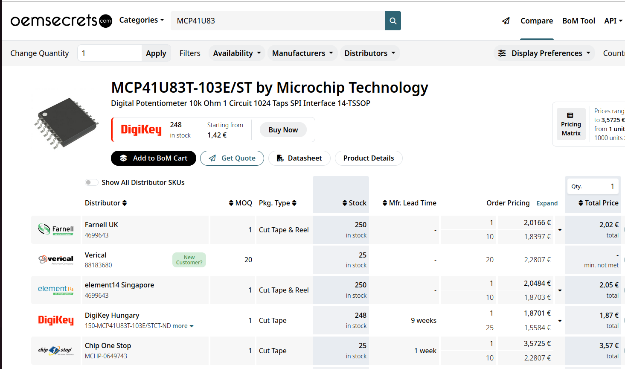
Task: Open the Categories menu
Action: [142, 20]
